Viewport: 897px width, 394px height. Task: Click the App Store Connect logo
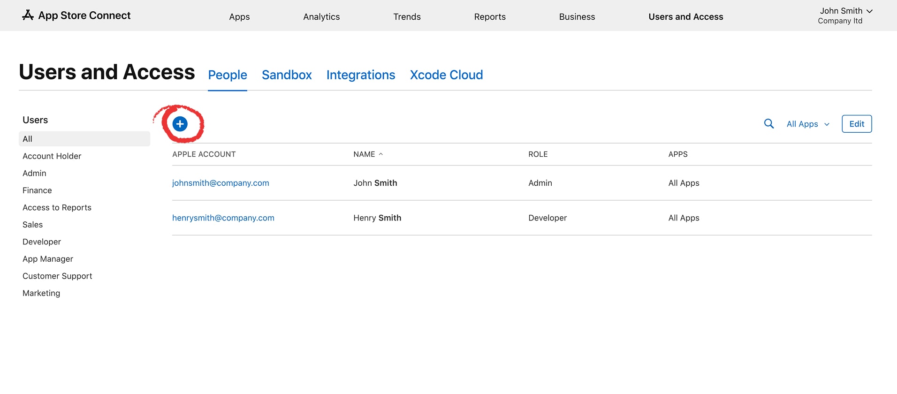click(76, 15)
